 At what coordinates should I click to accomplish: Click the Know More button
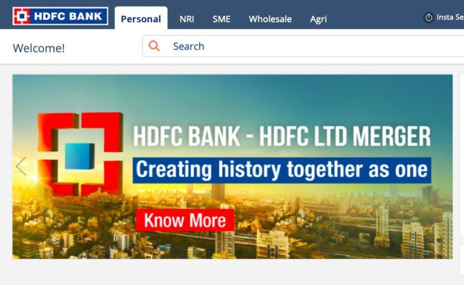[185, 220]
